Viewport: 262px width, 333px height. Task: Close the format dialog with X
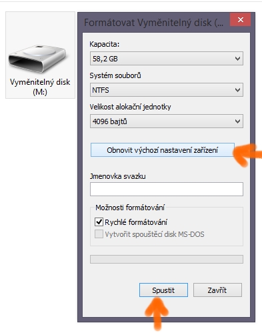(x=241, y=20)
